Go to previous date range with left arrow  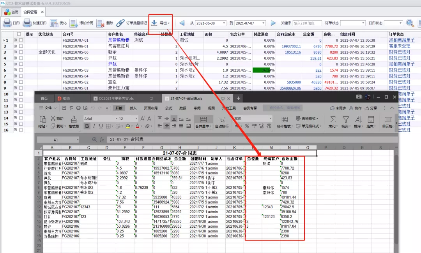coord(182,23)
